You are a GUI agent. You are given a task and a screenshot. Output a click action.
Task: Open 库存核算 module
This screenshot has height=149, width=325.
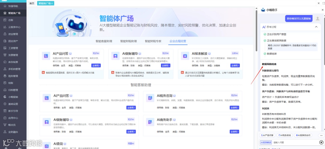13,62
